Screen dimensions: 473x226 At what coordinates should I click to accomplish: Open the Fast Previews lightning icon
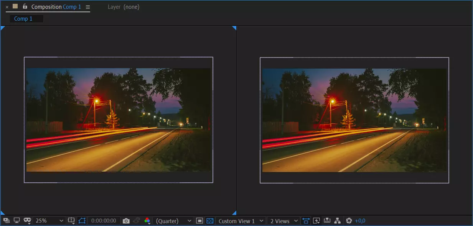click(x=316, y=221)
